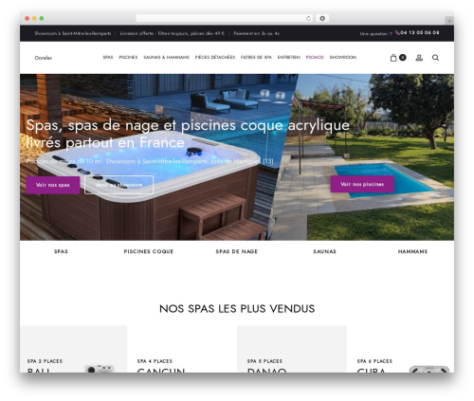Open the FILTRES DE SPA menu

click(x=256, y=57)
